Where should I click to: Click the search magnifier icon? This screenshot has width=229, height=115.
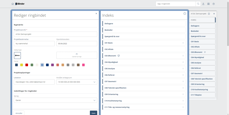tap(198, 4)
